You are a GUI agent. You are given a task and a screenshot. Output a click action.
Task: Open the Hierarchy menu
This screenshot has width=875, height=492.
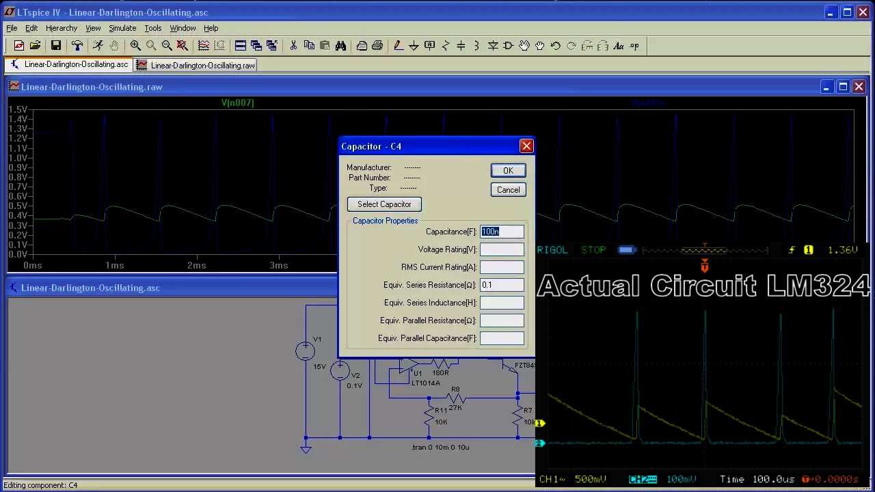coord(62,28)
